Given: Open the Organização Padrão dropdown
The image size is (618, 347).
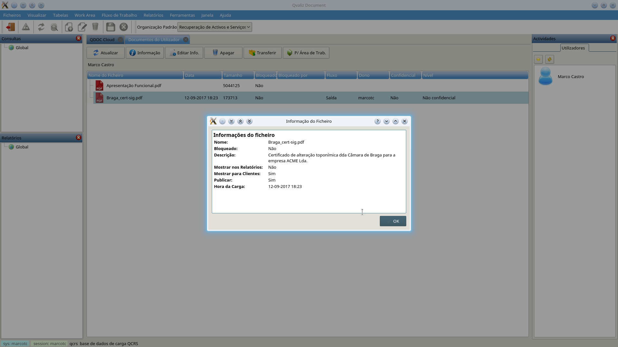Looking at the screenshot, I should coord(214,27).
